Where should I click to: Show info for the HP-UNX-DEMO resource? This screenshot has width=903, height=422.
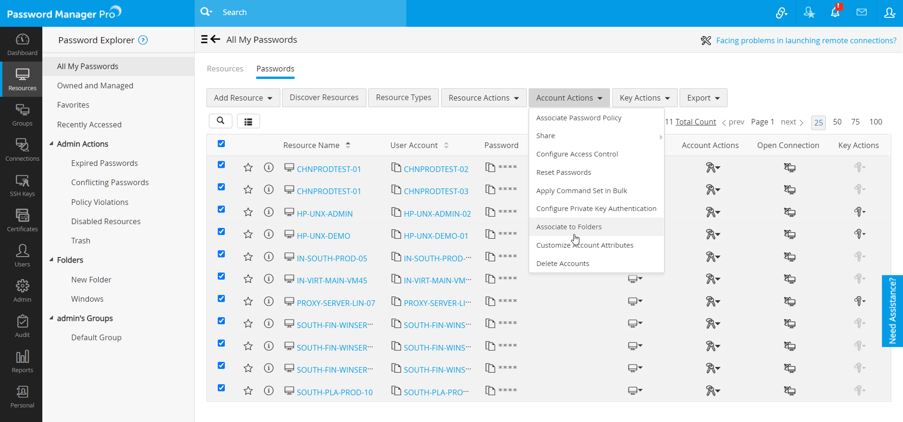[x=269, y=234]
